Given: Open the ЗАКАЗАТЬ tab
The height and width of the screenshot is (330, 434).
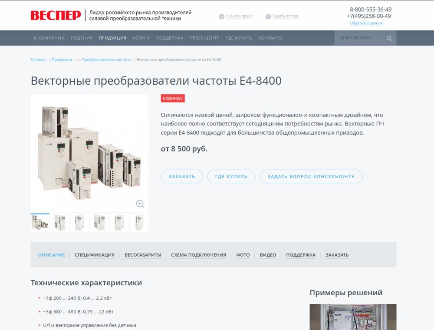Looking at the screenshot, I should click(337, 255).
